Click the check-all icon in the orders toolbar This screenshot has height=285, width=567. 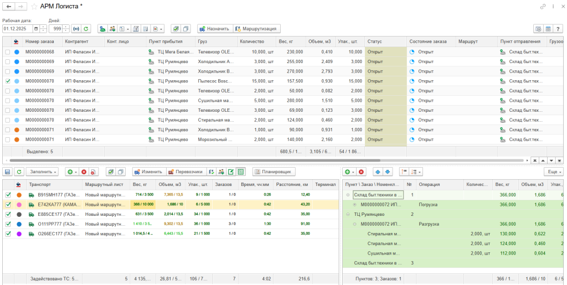(x=175, y=28)
